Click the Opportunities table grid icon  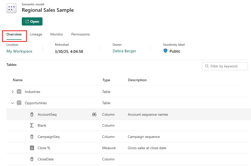pyautogui.click(x=19, y=103)
